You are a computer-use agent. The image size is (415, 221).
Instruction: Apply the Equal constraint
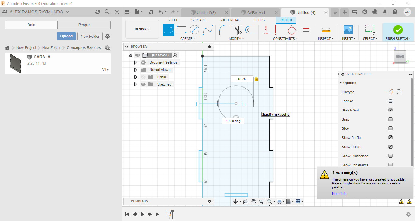(306, 30)
